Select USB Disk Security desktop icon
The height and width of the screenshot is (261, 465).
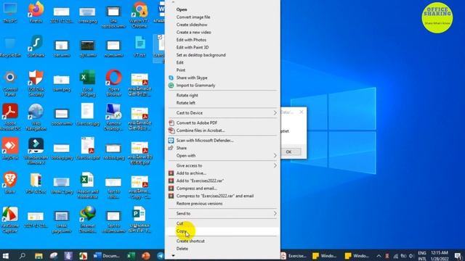tap(36, 84)
